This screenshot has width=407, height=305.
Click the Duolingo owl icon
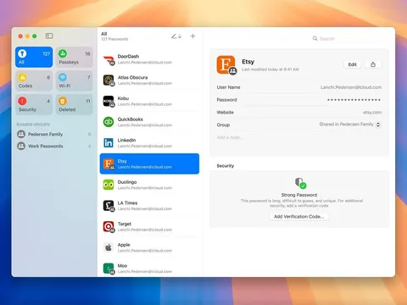[109, 185]
